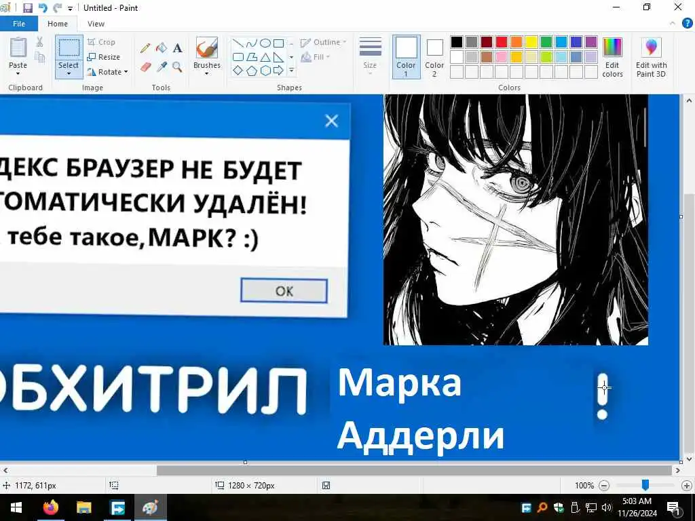Expand the Select dropdown arrow
Image resolution: width=695 pixels, height=521 pixels.
point(69,73)
